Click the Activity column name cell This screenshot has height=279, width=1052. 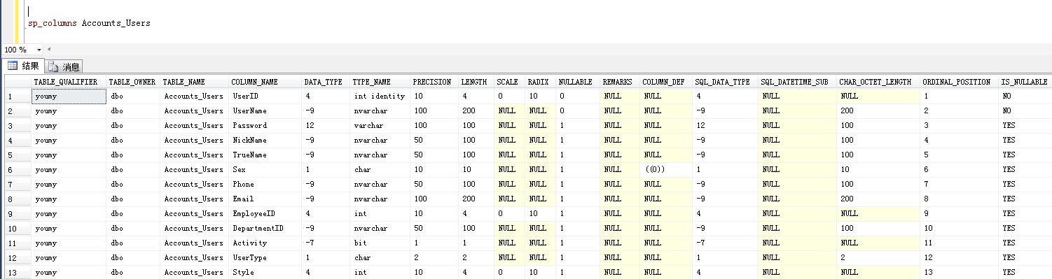265,243
